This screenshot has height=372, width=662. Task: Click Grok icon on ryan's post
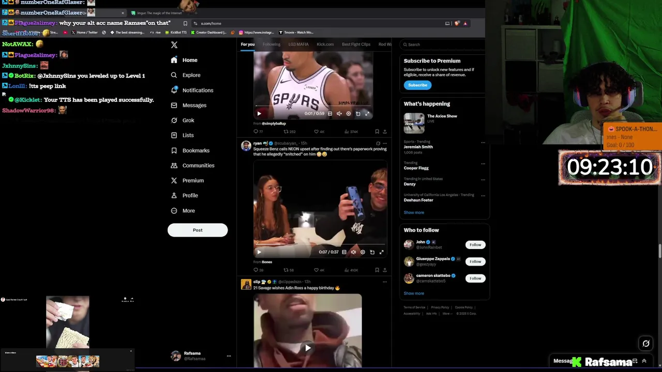(378, 143)
